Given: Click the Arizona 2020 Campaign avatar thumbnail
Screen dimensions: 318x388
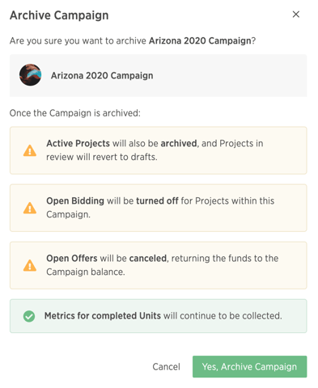Looking at the screenshot, I should click(30, 75).
